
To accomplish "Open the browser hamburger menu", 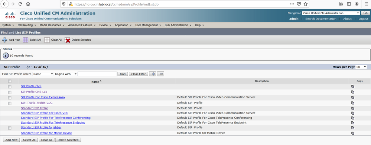I will pos(366,4).
